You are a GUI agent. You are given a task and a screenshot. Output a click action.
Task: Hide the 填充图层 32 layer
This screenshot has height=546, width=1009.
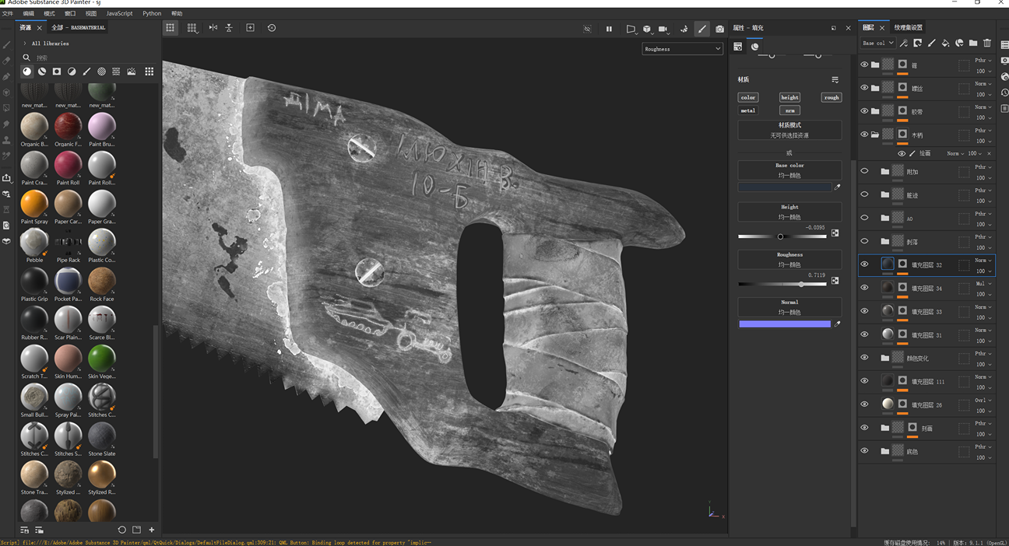coord(864,264)
